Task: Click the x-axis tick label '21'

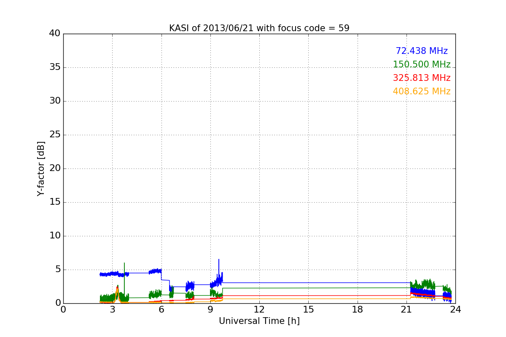Action: point(406,310)
